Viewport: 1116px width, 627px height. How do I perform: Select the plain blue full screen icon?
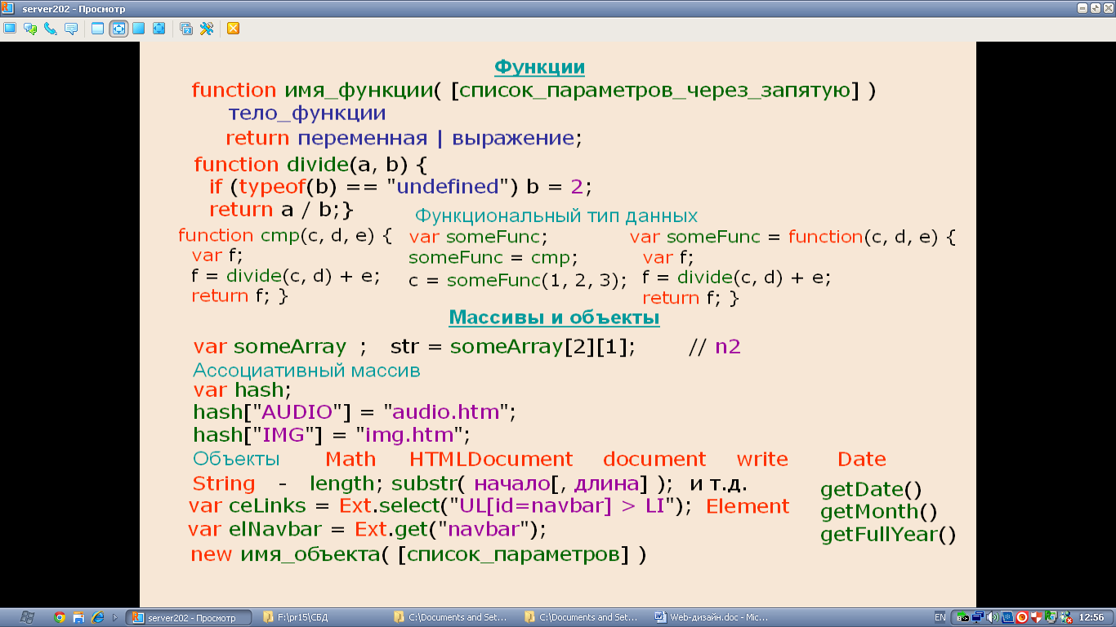[x=139, y=28]
